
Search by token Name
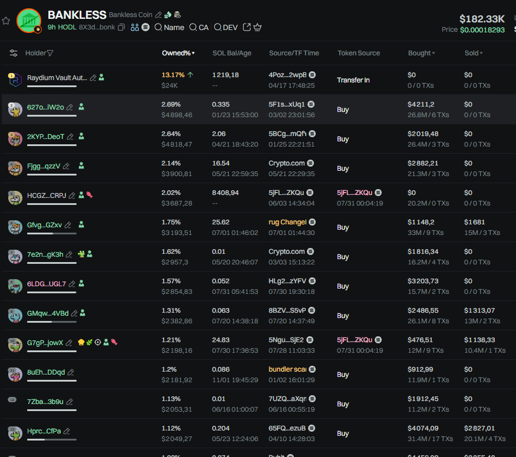coord(169,27)
